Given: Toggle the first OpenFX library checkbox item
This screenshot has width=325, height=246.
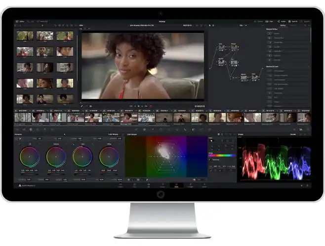Looking at the screenshot, I should tap(270, 33).
